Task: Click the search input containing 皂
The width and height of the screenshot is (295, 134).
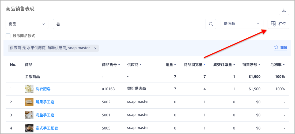Action: click(129, 24)
